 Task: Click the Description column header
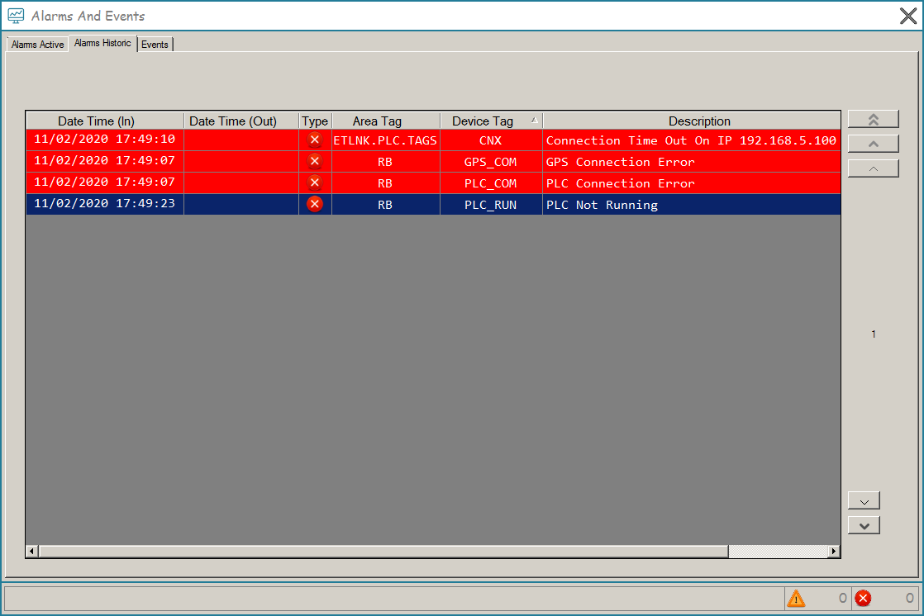point(692,121)
